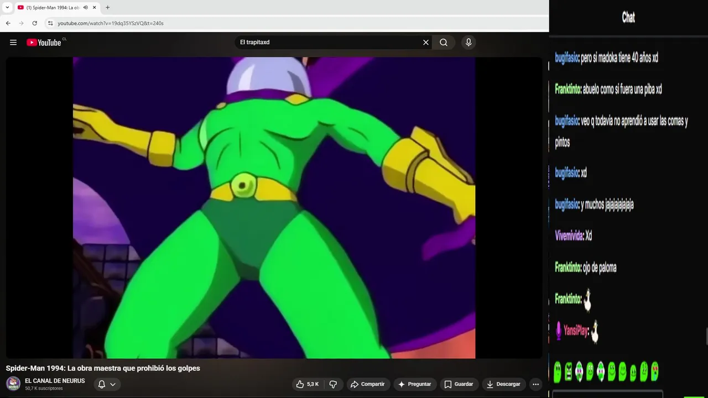
Task: Mute the tab via its speaker icon
Action: pos(86,8)
